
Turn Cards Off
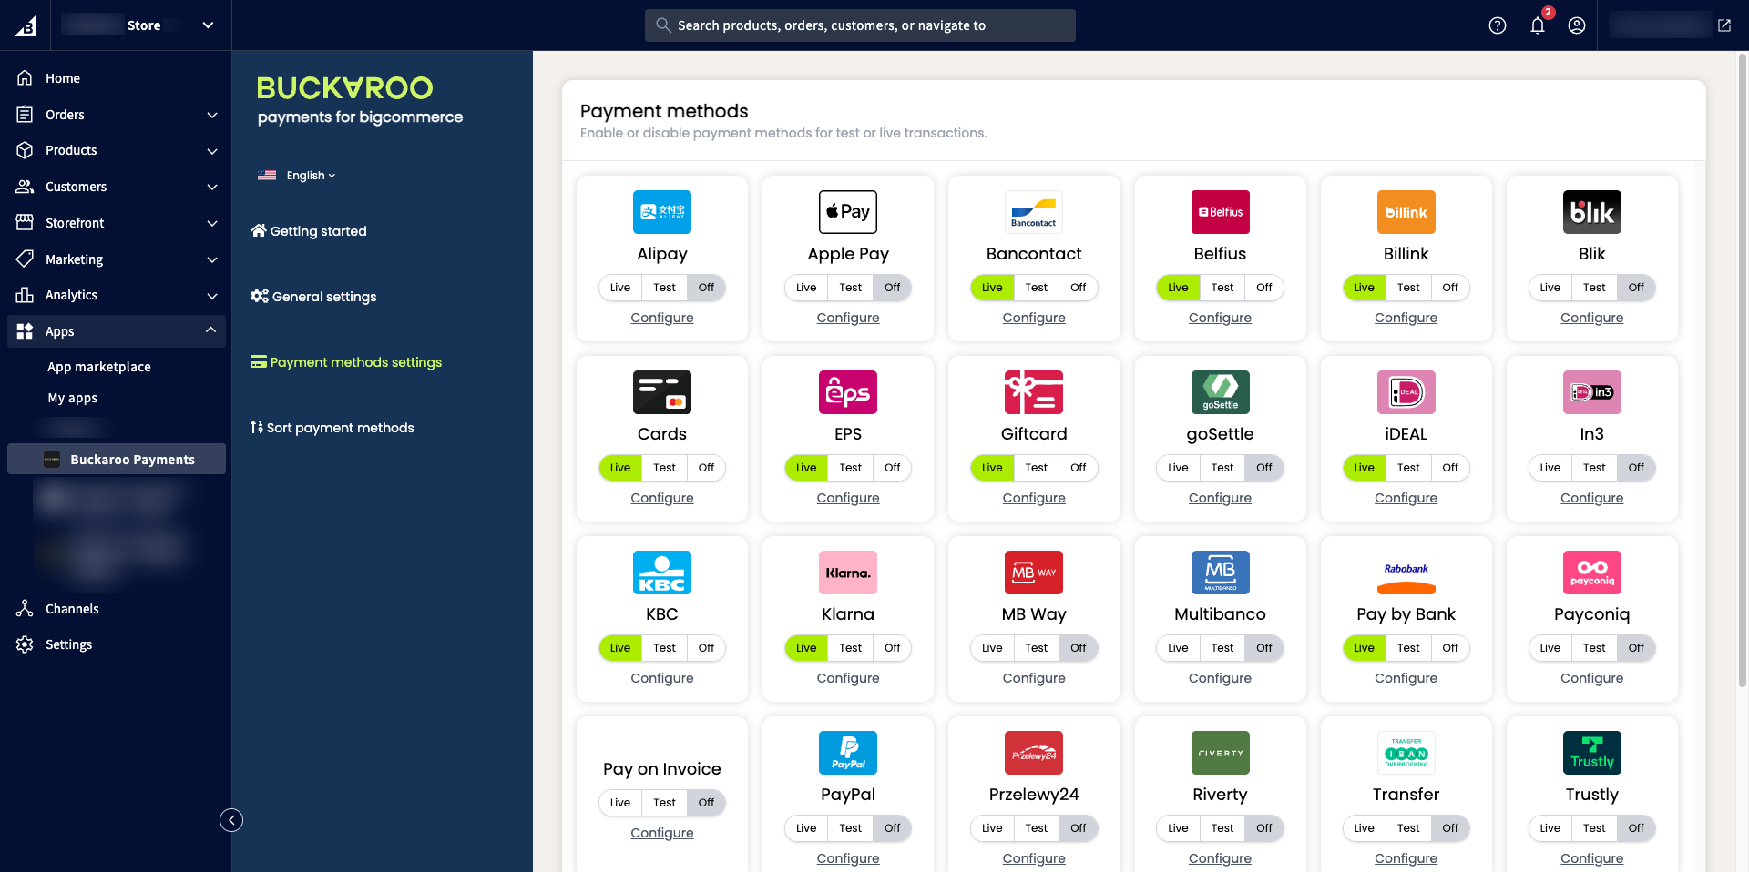click(706, 468)
